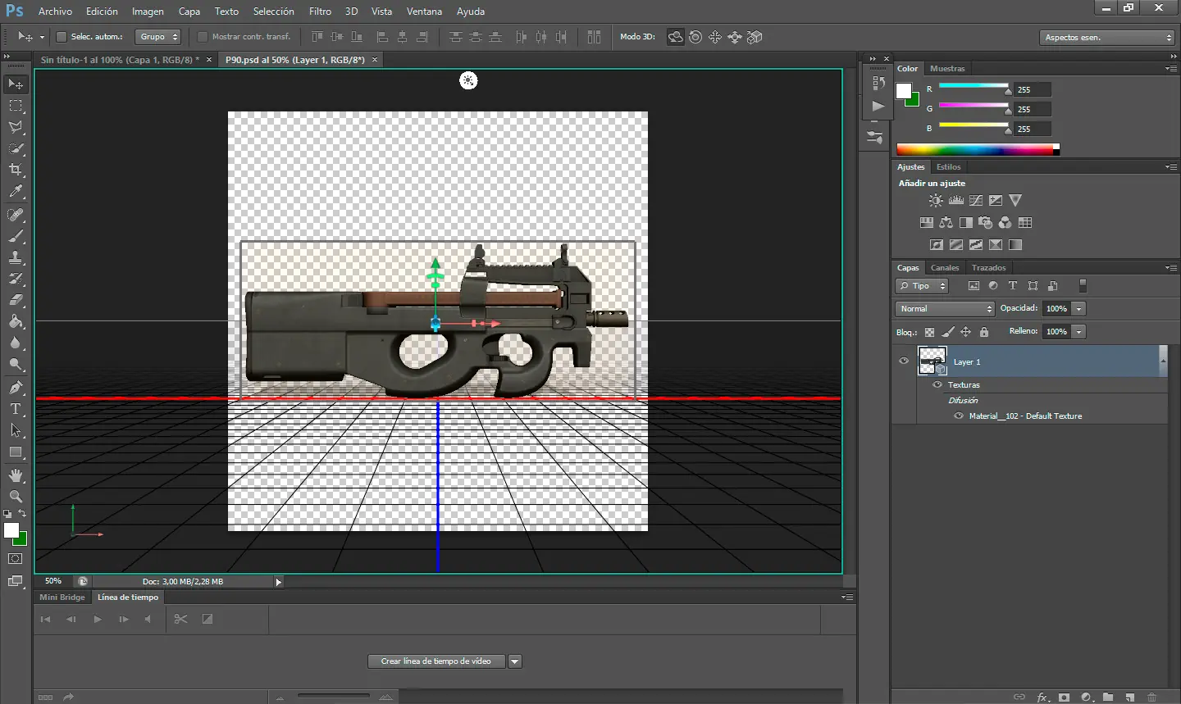Image resolution: width=1181 pixels, height=704 pixels.
Task: Enable Mostrar contr. transf. checkbox
Action: pos(202,37)
